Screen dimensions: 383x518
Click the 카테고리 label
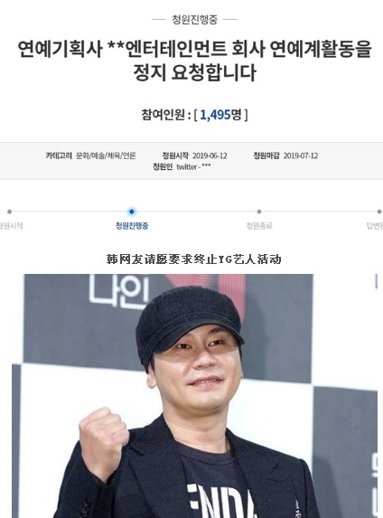tap(59, 155)
